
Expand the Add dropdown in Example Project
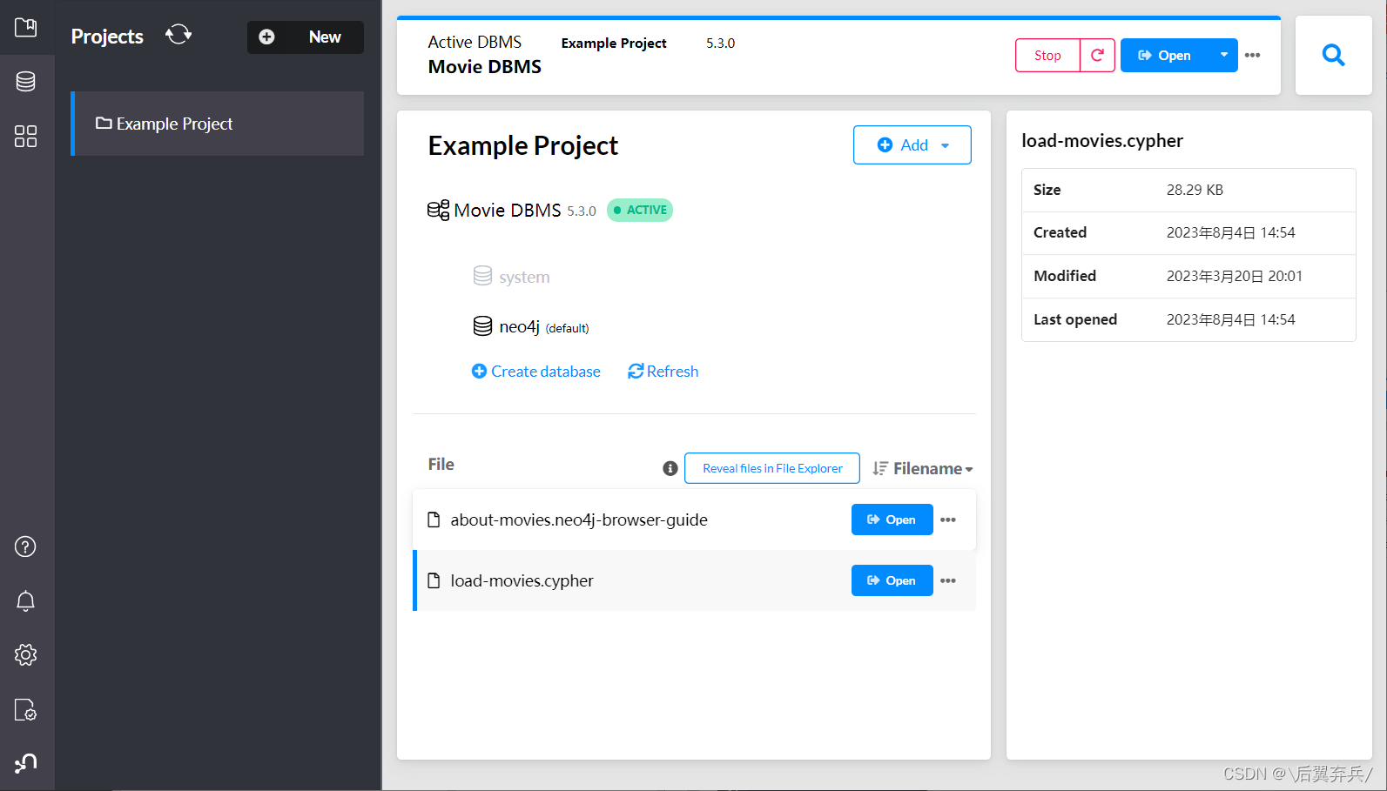click(912, 145)
